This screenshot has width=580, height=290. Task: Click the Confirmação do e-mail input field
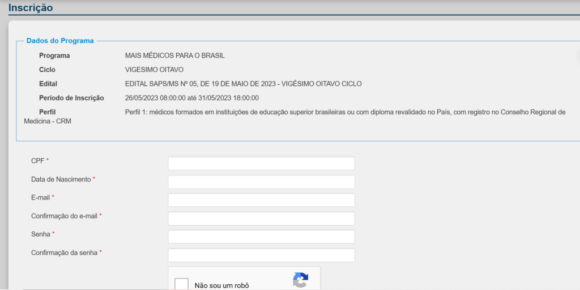pos(261,219)
